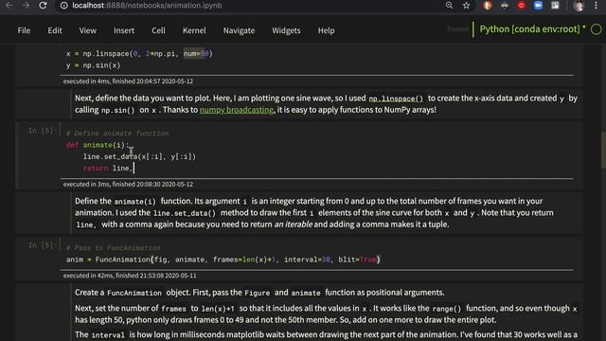
Task: Click 'executed in 3ms, finished 20:08:30' text
Action: 128,184
